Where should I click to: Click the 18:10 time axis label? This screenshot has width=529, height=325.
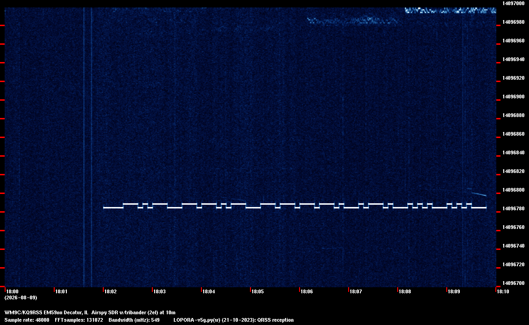tap(503, 291)
